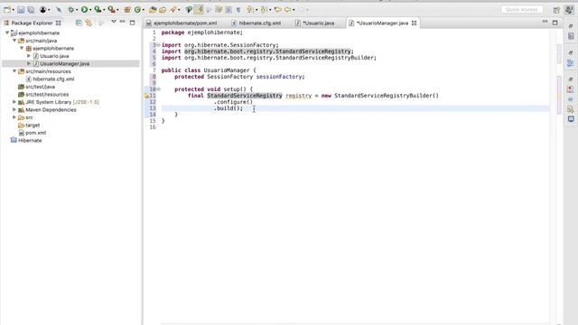Minimize the editor area
Viewport: 578px width, 325px height.
tap(545, 22)
